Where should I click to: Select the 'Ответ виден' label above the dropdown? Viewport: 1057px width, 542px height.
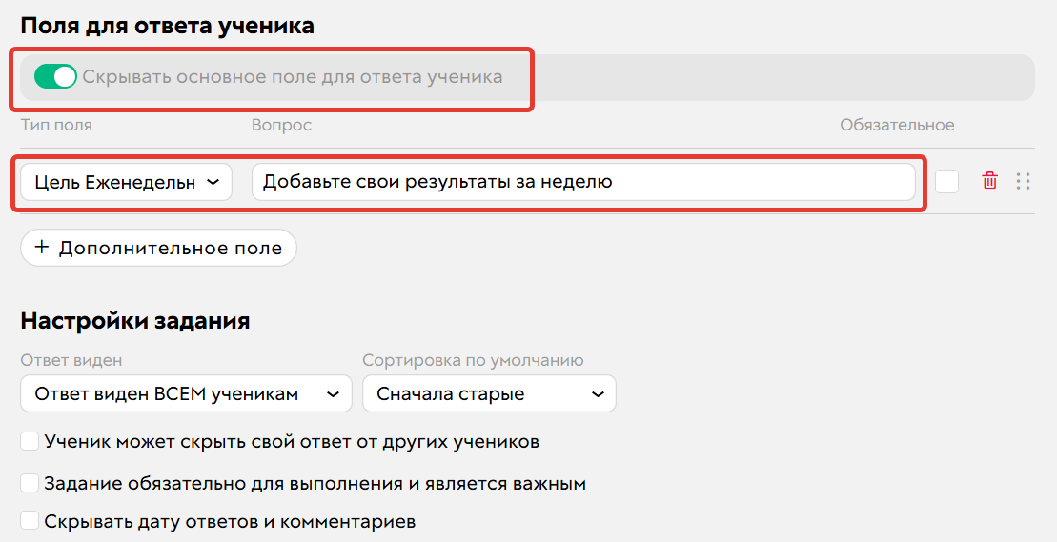pyautogui.click(x=71, y=361)
